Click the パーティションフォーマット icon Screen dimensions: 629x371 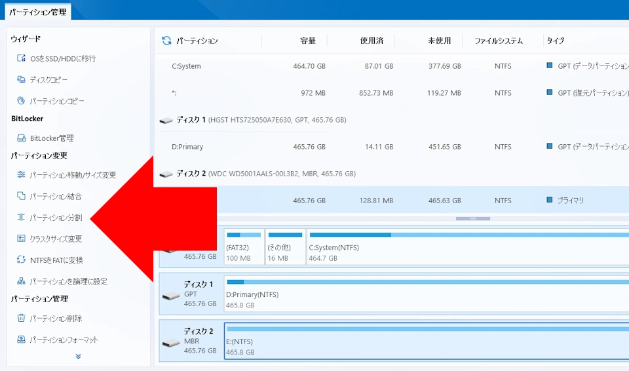pos(21,340)
